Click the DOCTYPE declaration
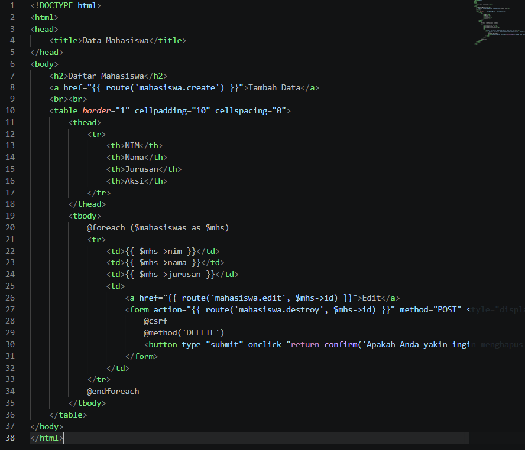 point(66,6)
